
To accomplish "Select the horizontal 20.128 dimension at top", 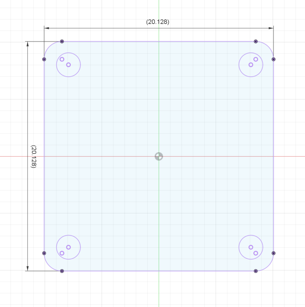I will 157,22.
